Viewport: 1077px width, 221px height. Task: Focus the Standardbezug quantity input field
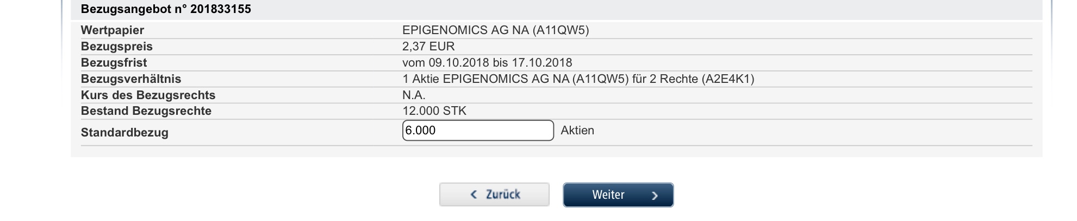(x=477, y=131)
